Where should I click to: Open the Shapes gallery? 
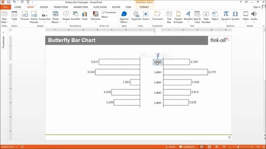point(66,14)
